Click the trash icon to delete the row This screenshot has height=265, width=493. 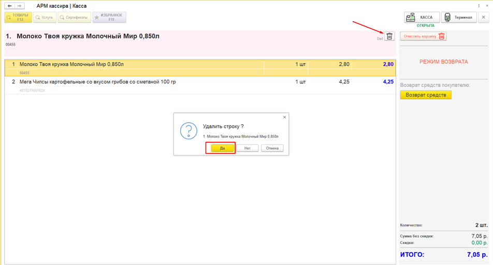point(389,36)
